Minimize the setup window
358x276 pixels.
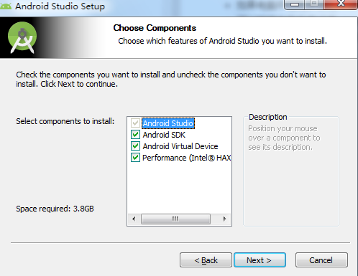295,4
